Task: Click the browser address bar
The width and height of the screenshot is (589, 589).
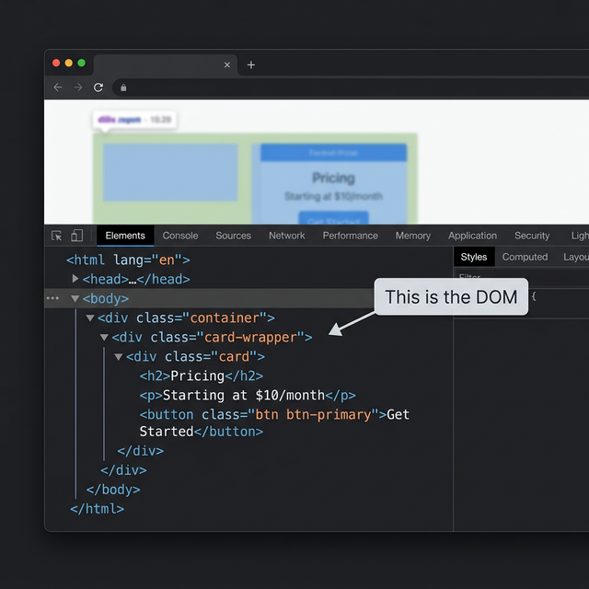Action: [350, 87]
